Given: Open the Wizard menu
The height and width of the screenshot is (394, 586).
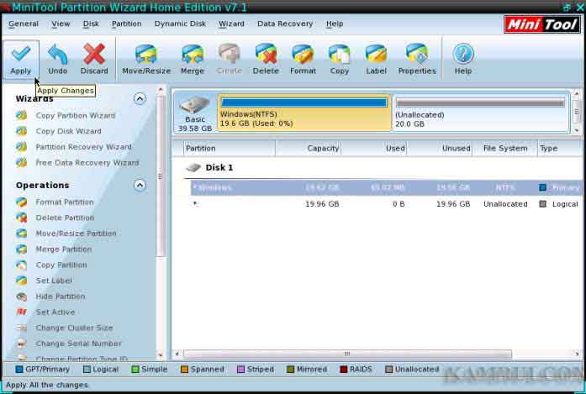Looking at the screenshot, I should [231, 24].
